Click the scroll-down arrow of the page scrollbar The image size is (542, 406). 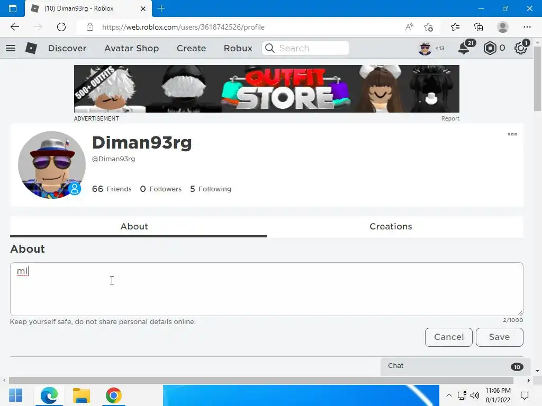537,371
